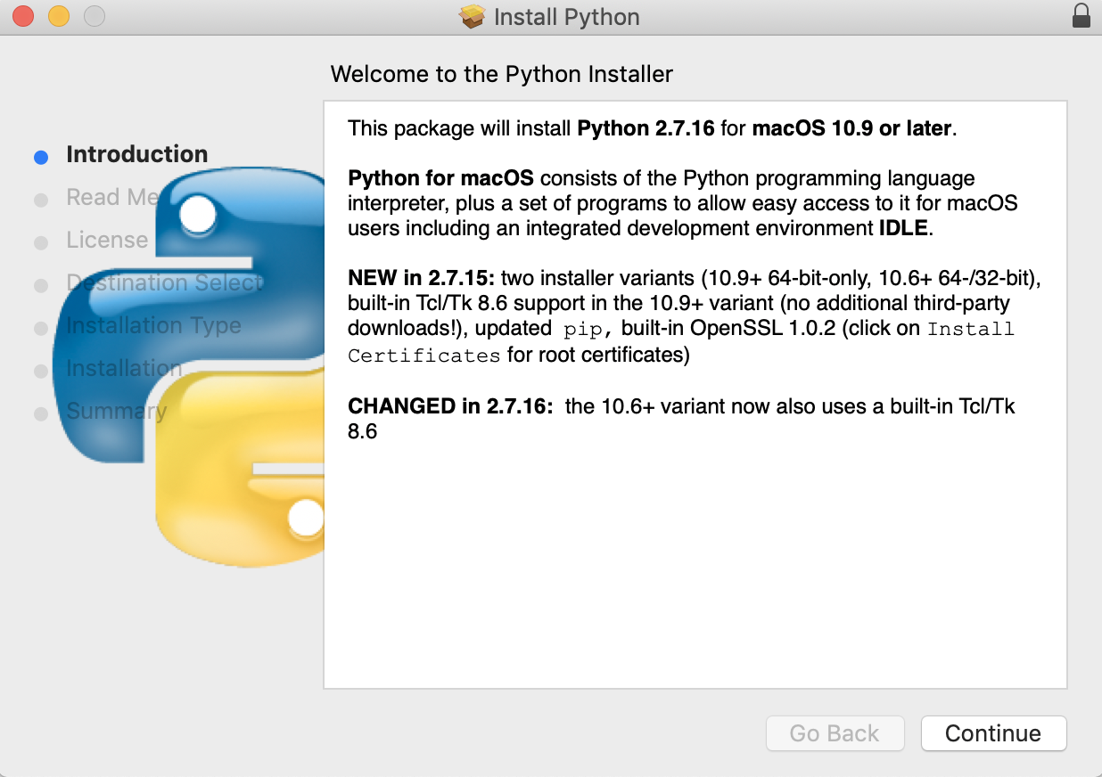Click the lock icon in title bar
1102x777 pixels.
tap(1081, 16)
